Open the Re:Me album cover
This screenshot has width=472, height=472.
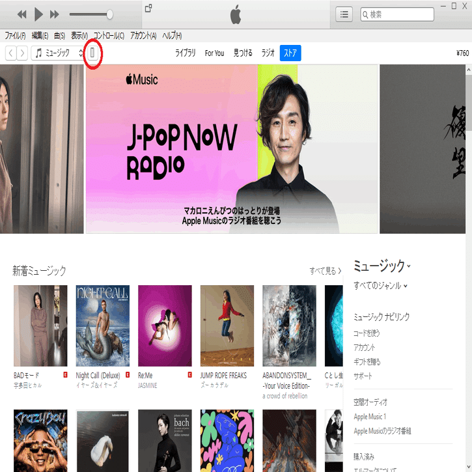tap(165, 326)
